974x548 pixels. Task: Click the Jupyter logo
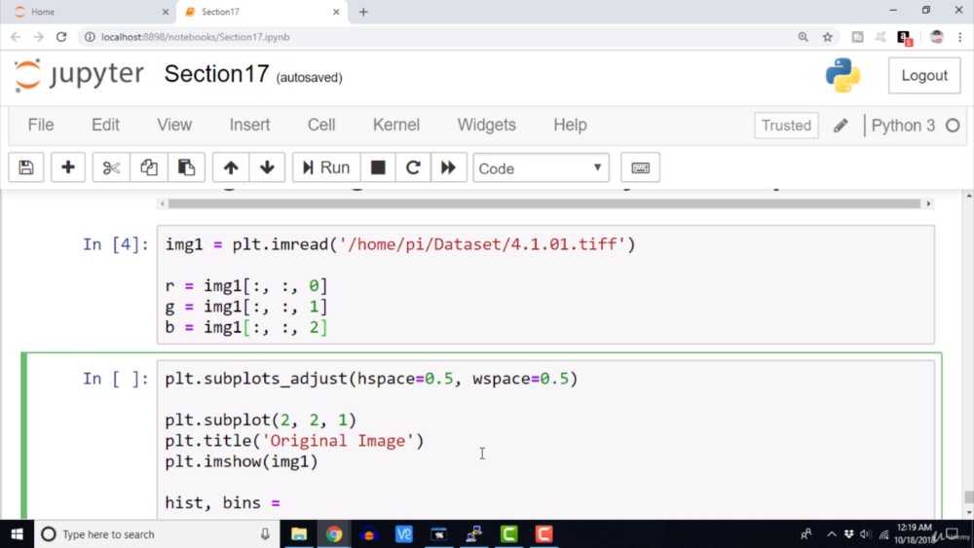[x=79, y=75]
